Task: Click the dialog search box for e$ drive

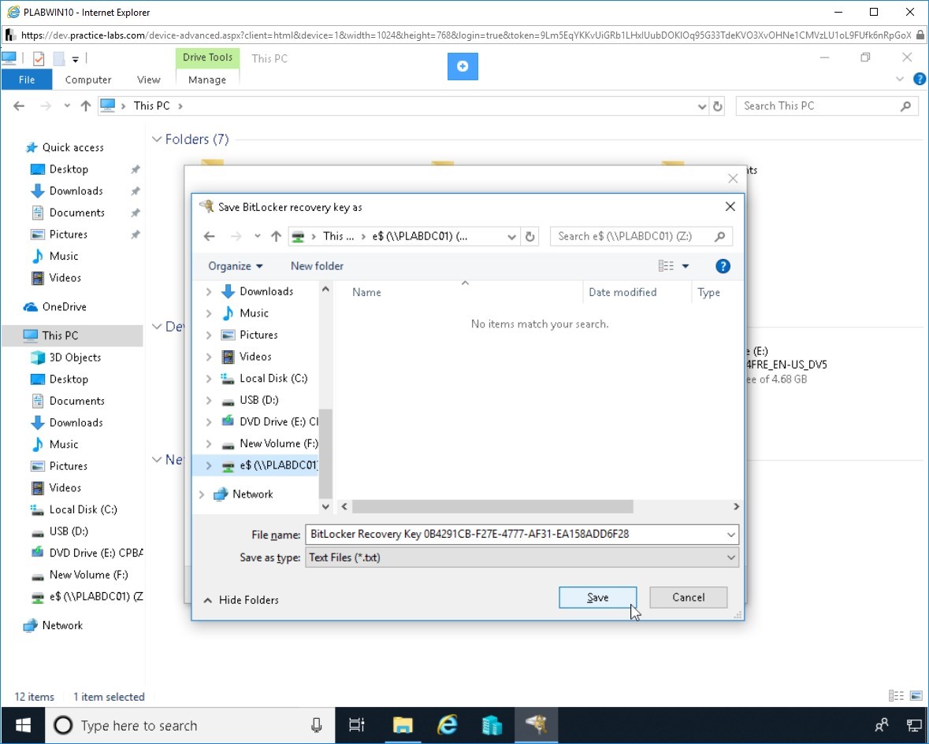Action: (x=641, y=236)
